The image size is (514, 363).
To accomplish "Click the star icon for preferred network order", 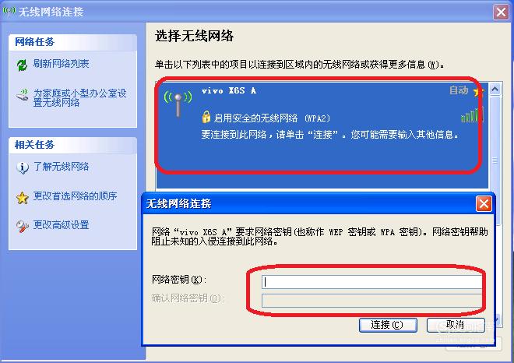I will [x=23, y=198].
